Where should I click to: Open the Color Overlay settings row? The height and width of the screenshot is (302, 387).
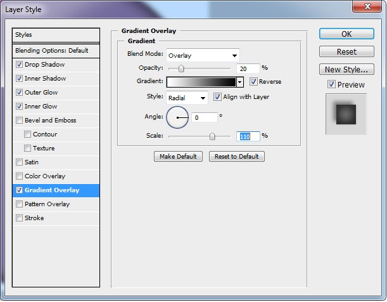[x=56, y=176]
